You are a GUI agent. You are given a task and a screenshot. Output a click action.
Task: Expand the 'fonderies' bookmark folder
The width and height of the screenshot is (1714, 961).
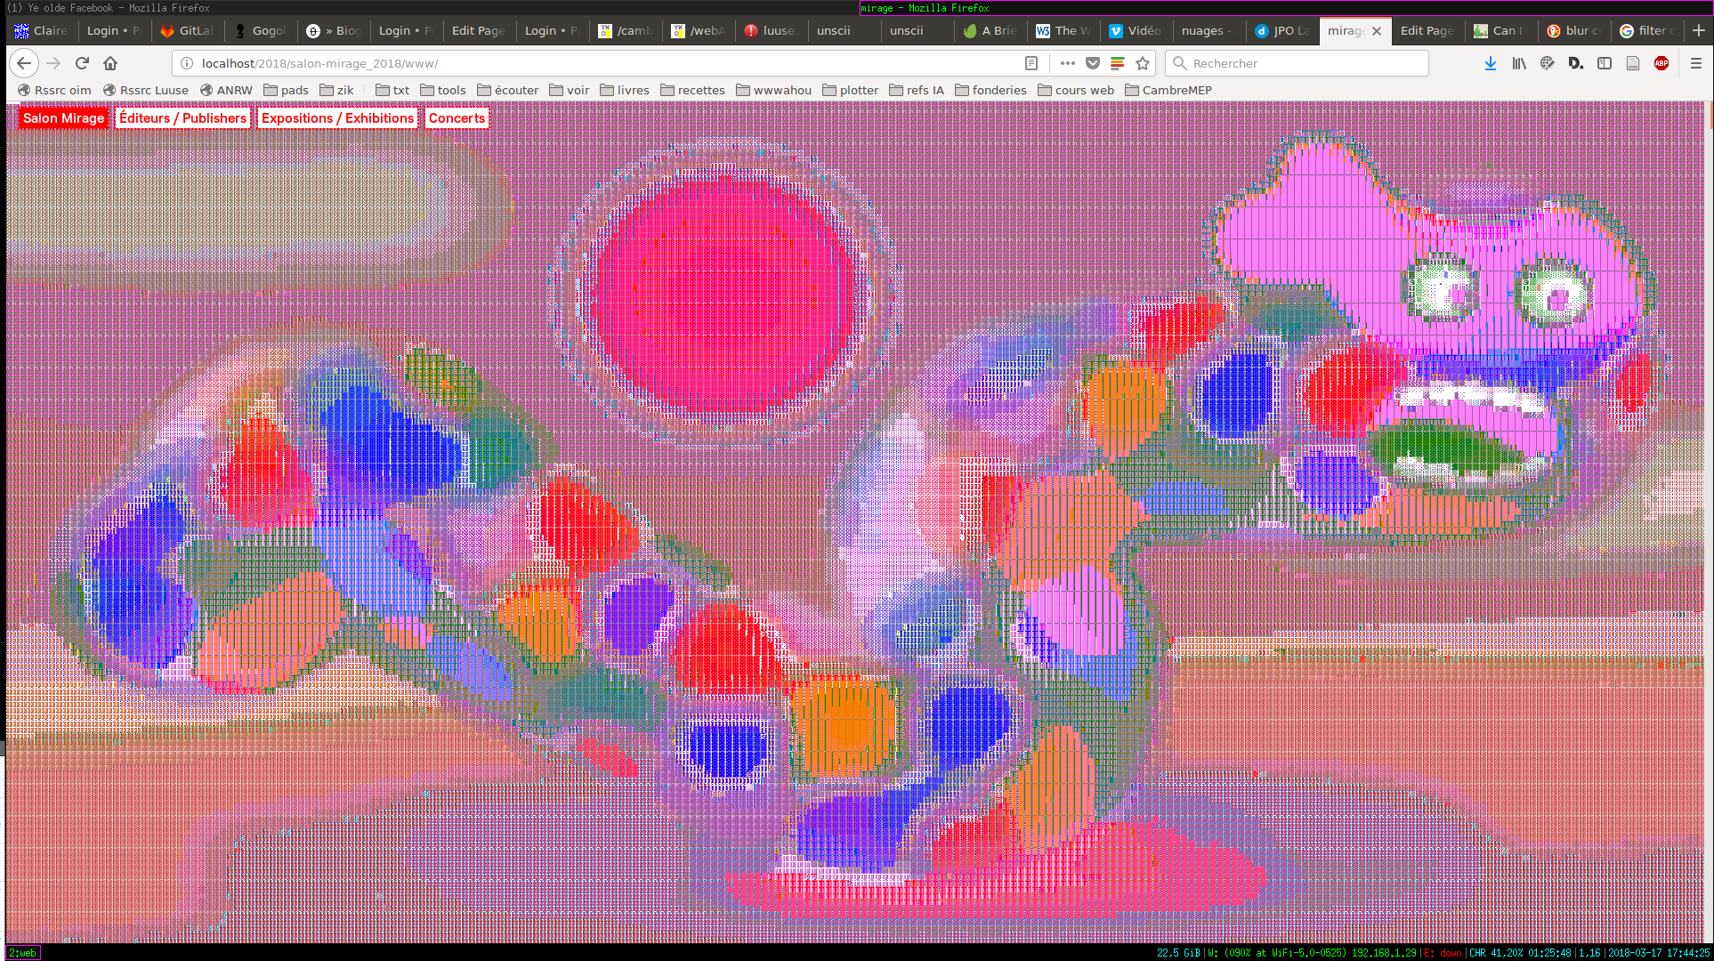tap(990, 90)
